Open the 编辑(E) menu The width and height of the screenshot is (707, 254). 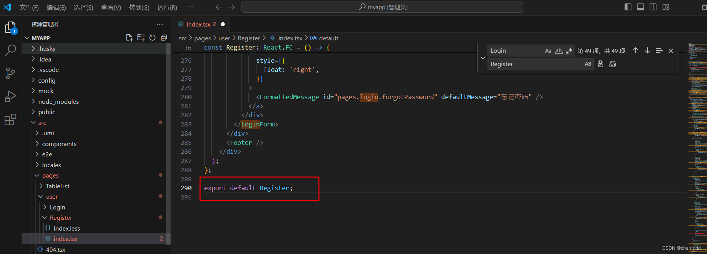point(56,7)
